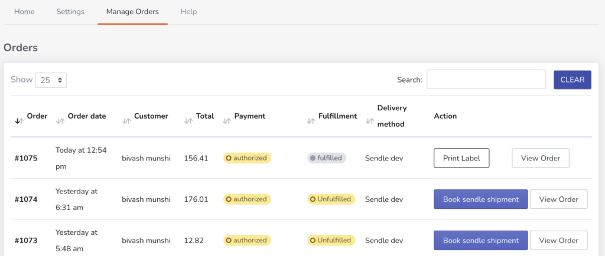Book sendle shipment for order #1074
Image resolution: width=605 pixels, height=256 pixels.
click(480, 199)
